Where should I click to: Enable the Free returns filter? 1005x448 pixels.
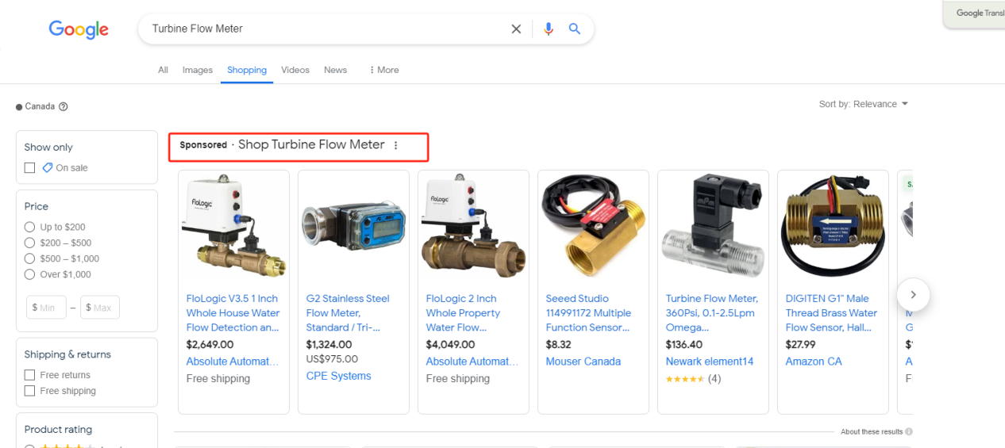pos(30,375)
